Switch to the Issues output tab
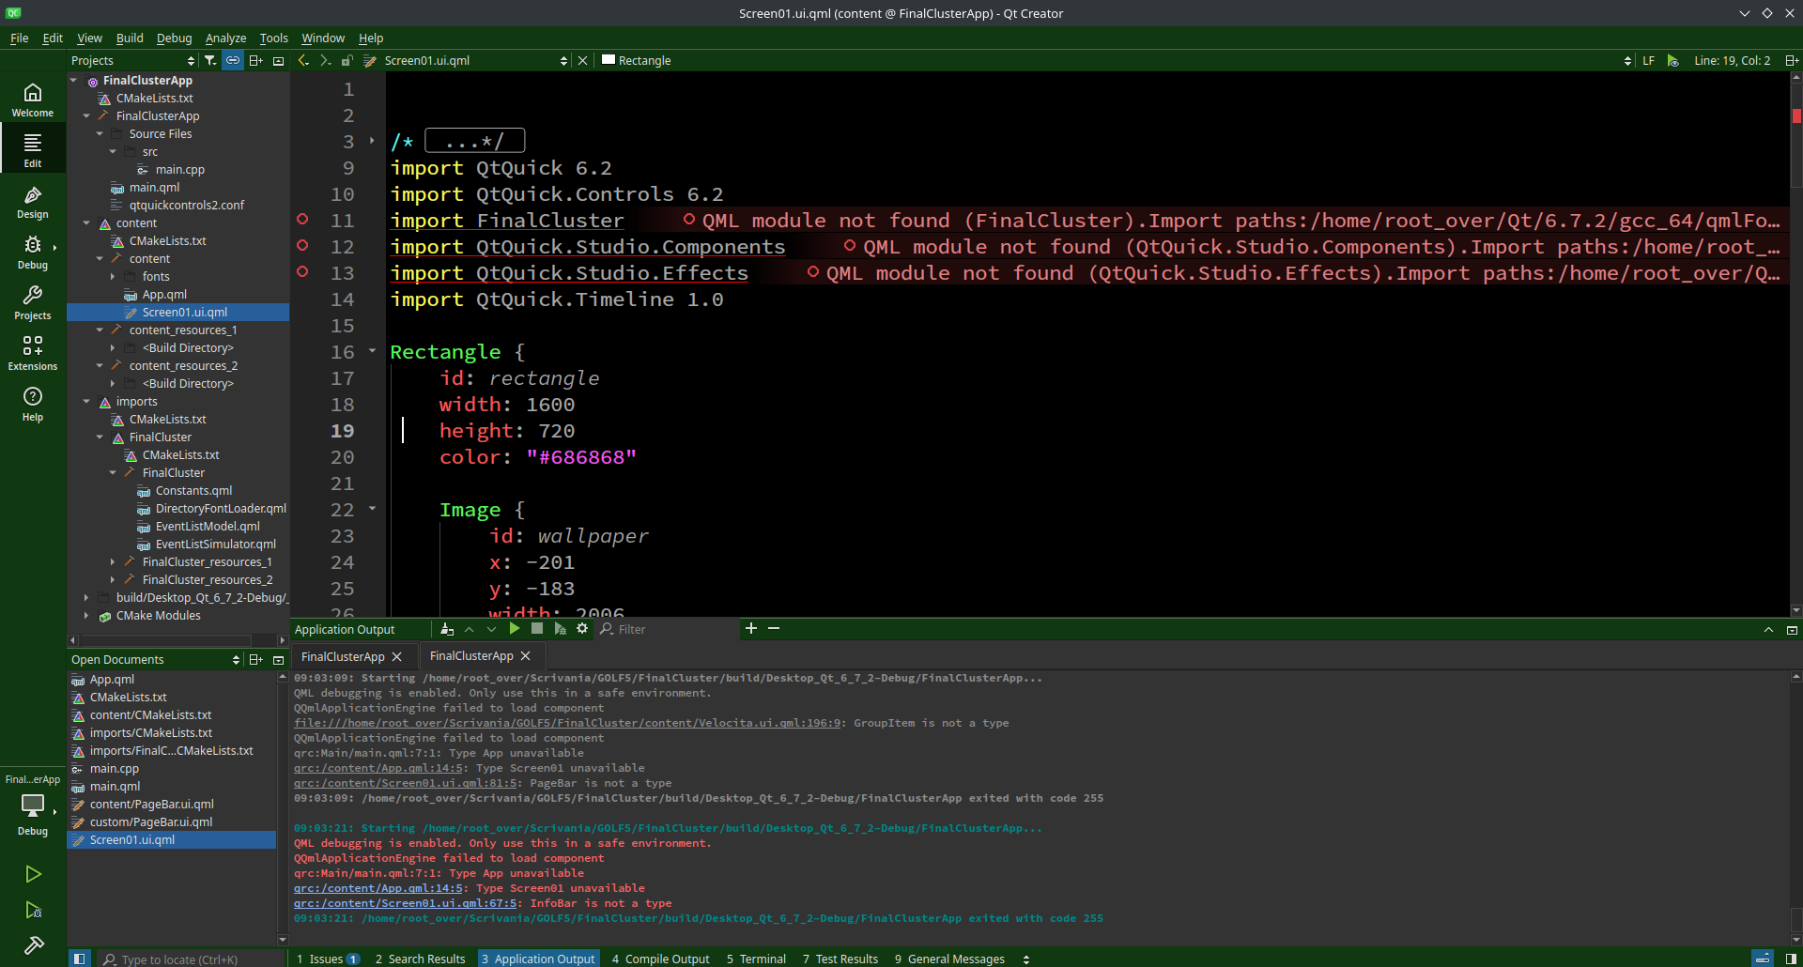1803x967 pixels. tap(328, 959)
